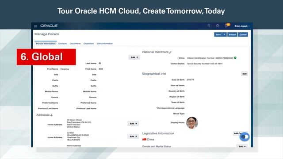Click the display photo thumbnail
Viewport: 283px width, 159px height.
[192, 123]
